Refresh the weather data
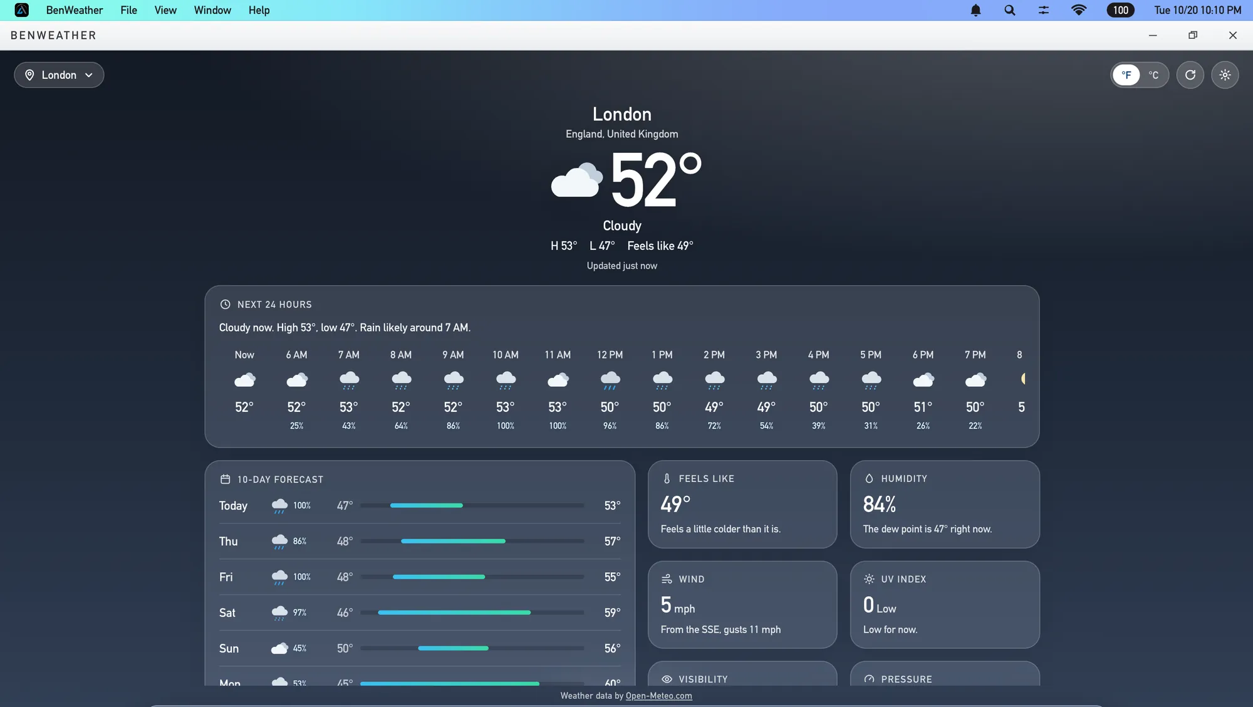The width and height of the screenshot is (1253, 707). click(1190, 75)
